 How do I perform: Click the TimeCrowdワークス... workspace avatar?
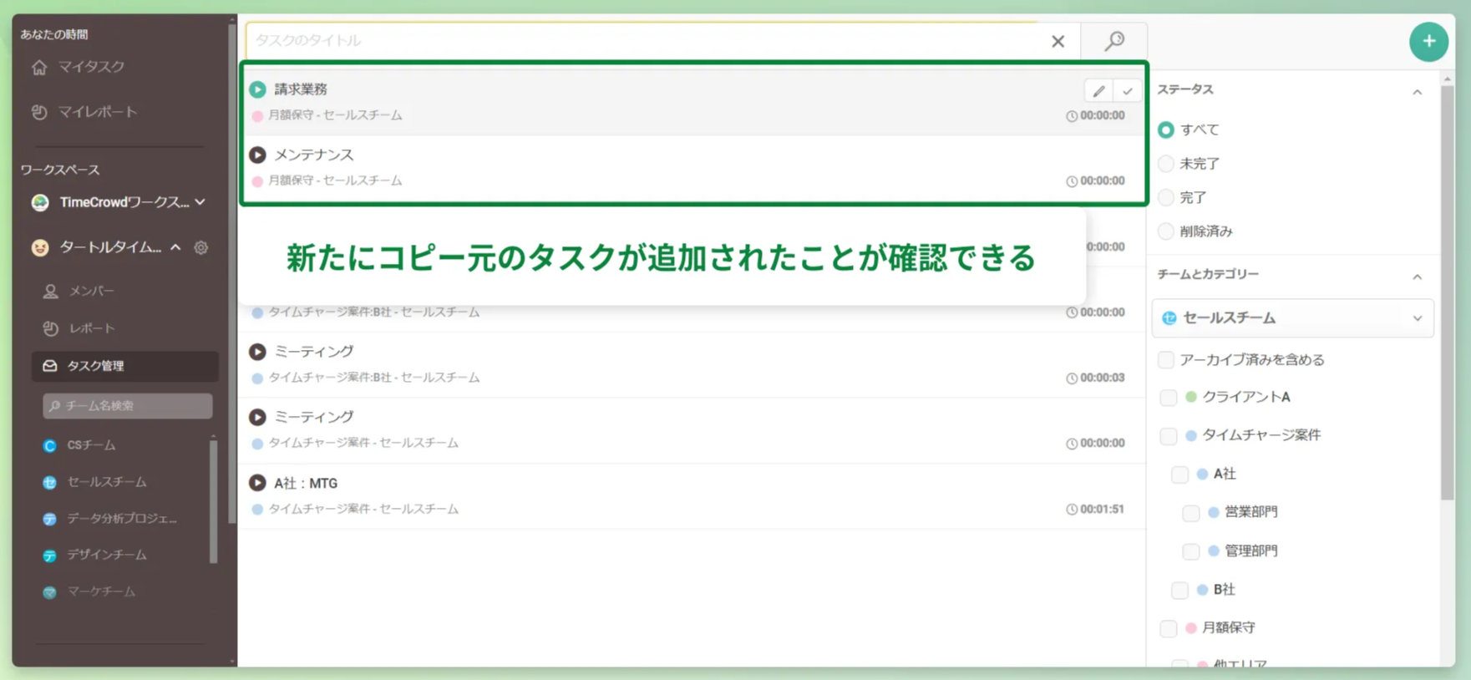pyautogui.click(x=40, y=202)
